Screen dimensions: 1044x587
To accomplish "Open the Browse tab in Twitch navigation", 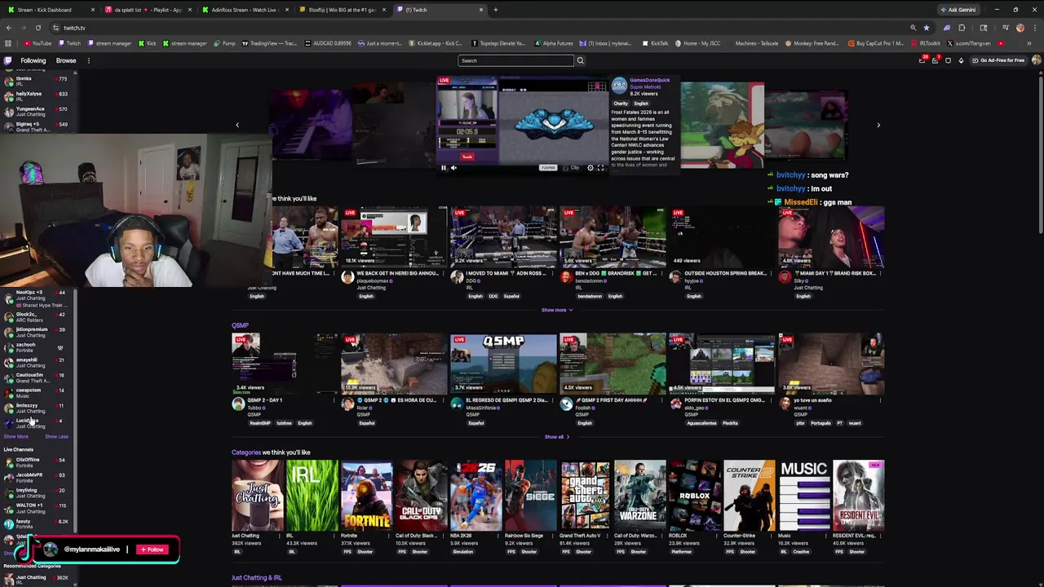I will (x=66, y=60).
